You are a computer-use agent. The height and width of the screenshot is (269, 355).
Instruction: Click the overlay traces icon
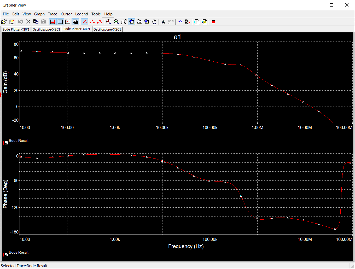tap(180, 22)
